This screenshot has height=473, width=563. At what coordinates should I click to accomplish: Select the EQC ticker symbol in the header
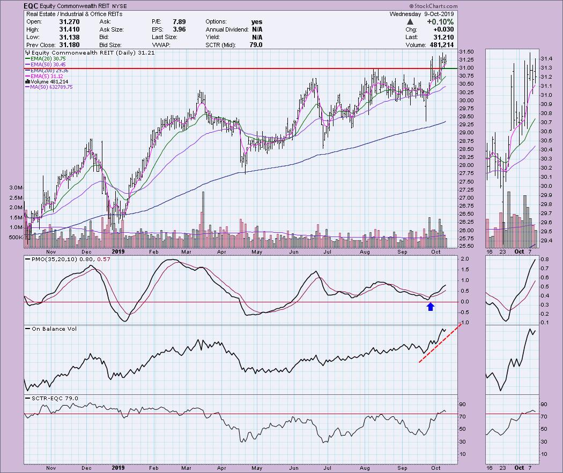pyautogui.click(x=31, y=6)
